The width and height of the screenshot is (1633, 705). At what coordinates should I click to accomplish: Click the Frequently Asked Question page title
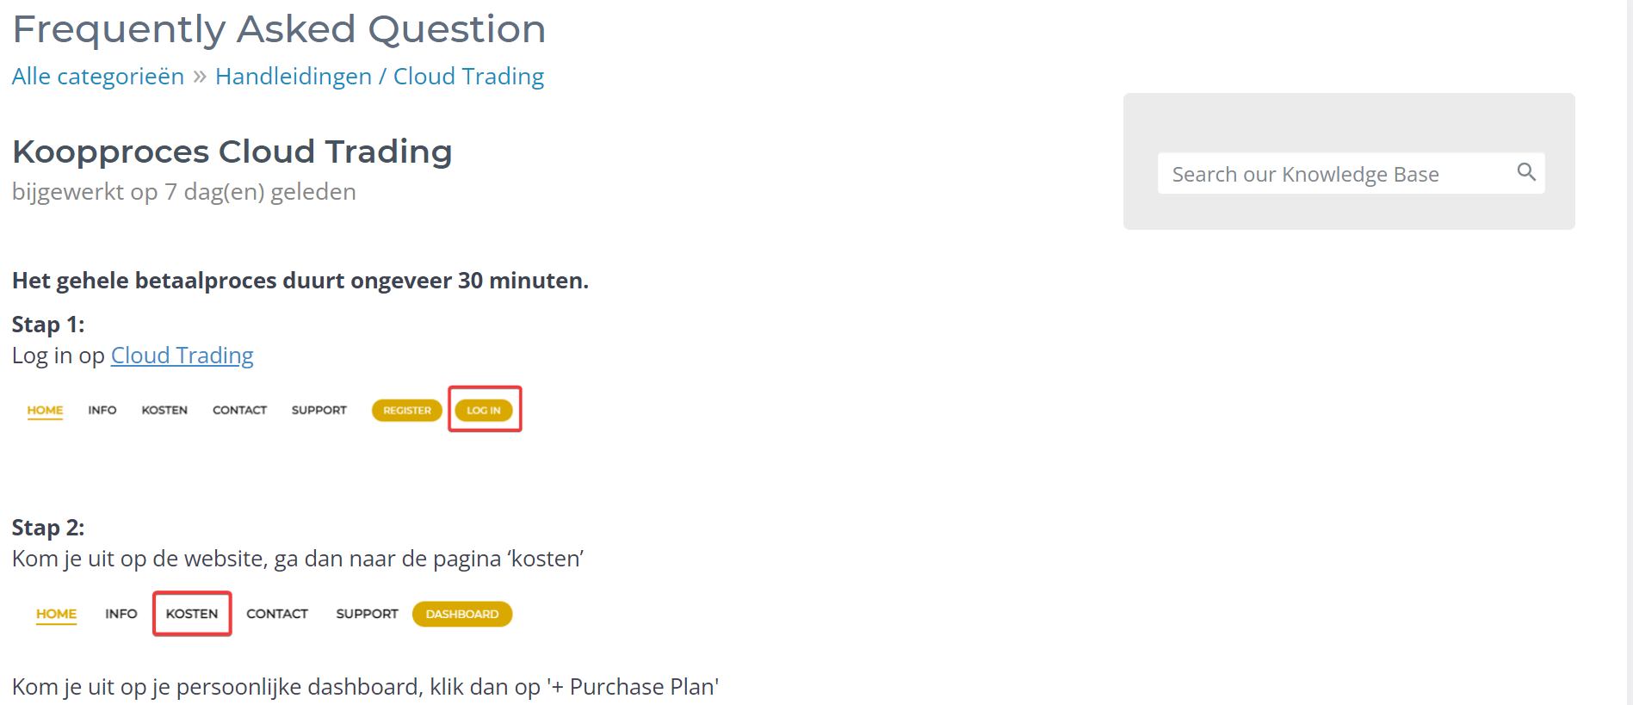click(279, 29)
